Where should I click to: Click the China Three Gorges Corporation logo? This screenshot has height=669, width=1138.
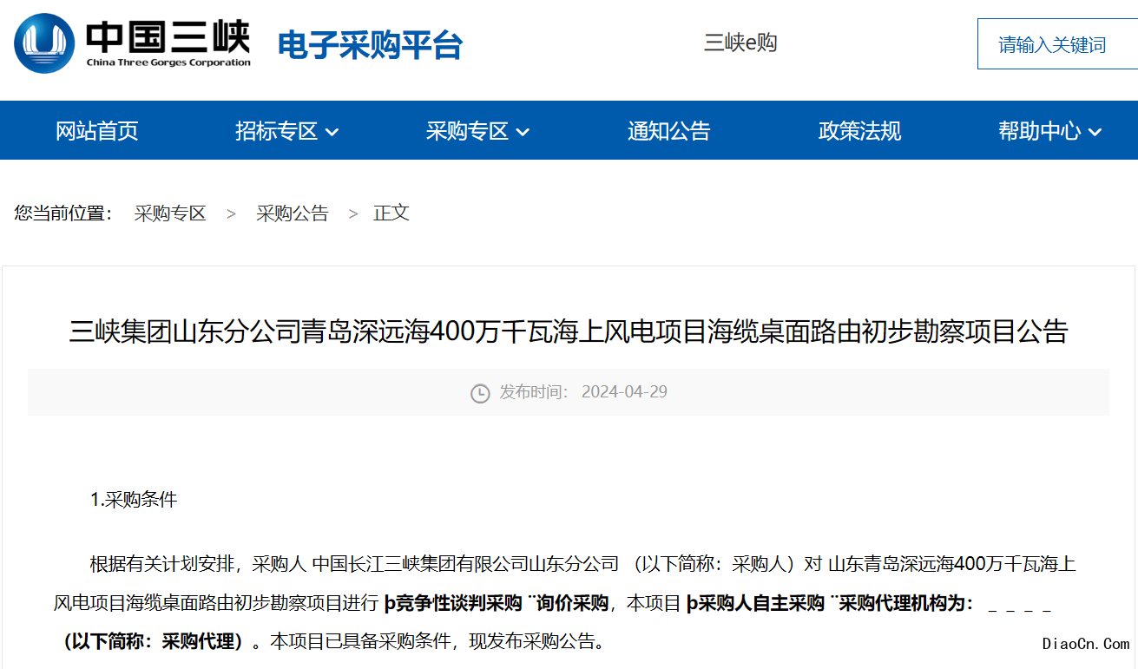coord(132,43)
